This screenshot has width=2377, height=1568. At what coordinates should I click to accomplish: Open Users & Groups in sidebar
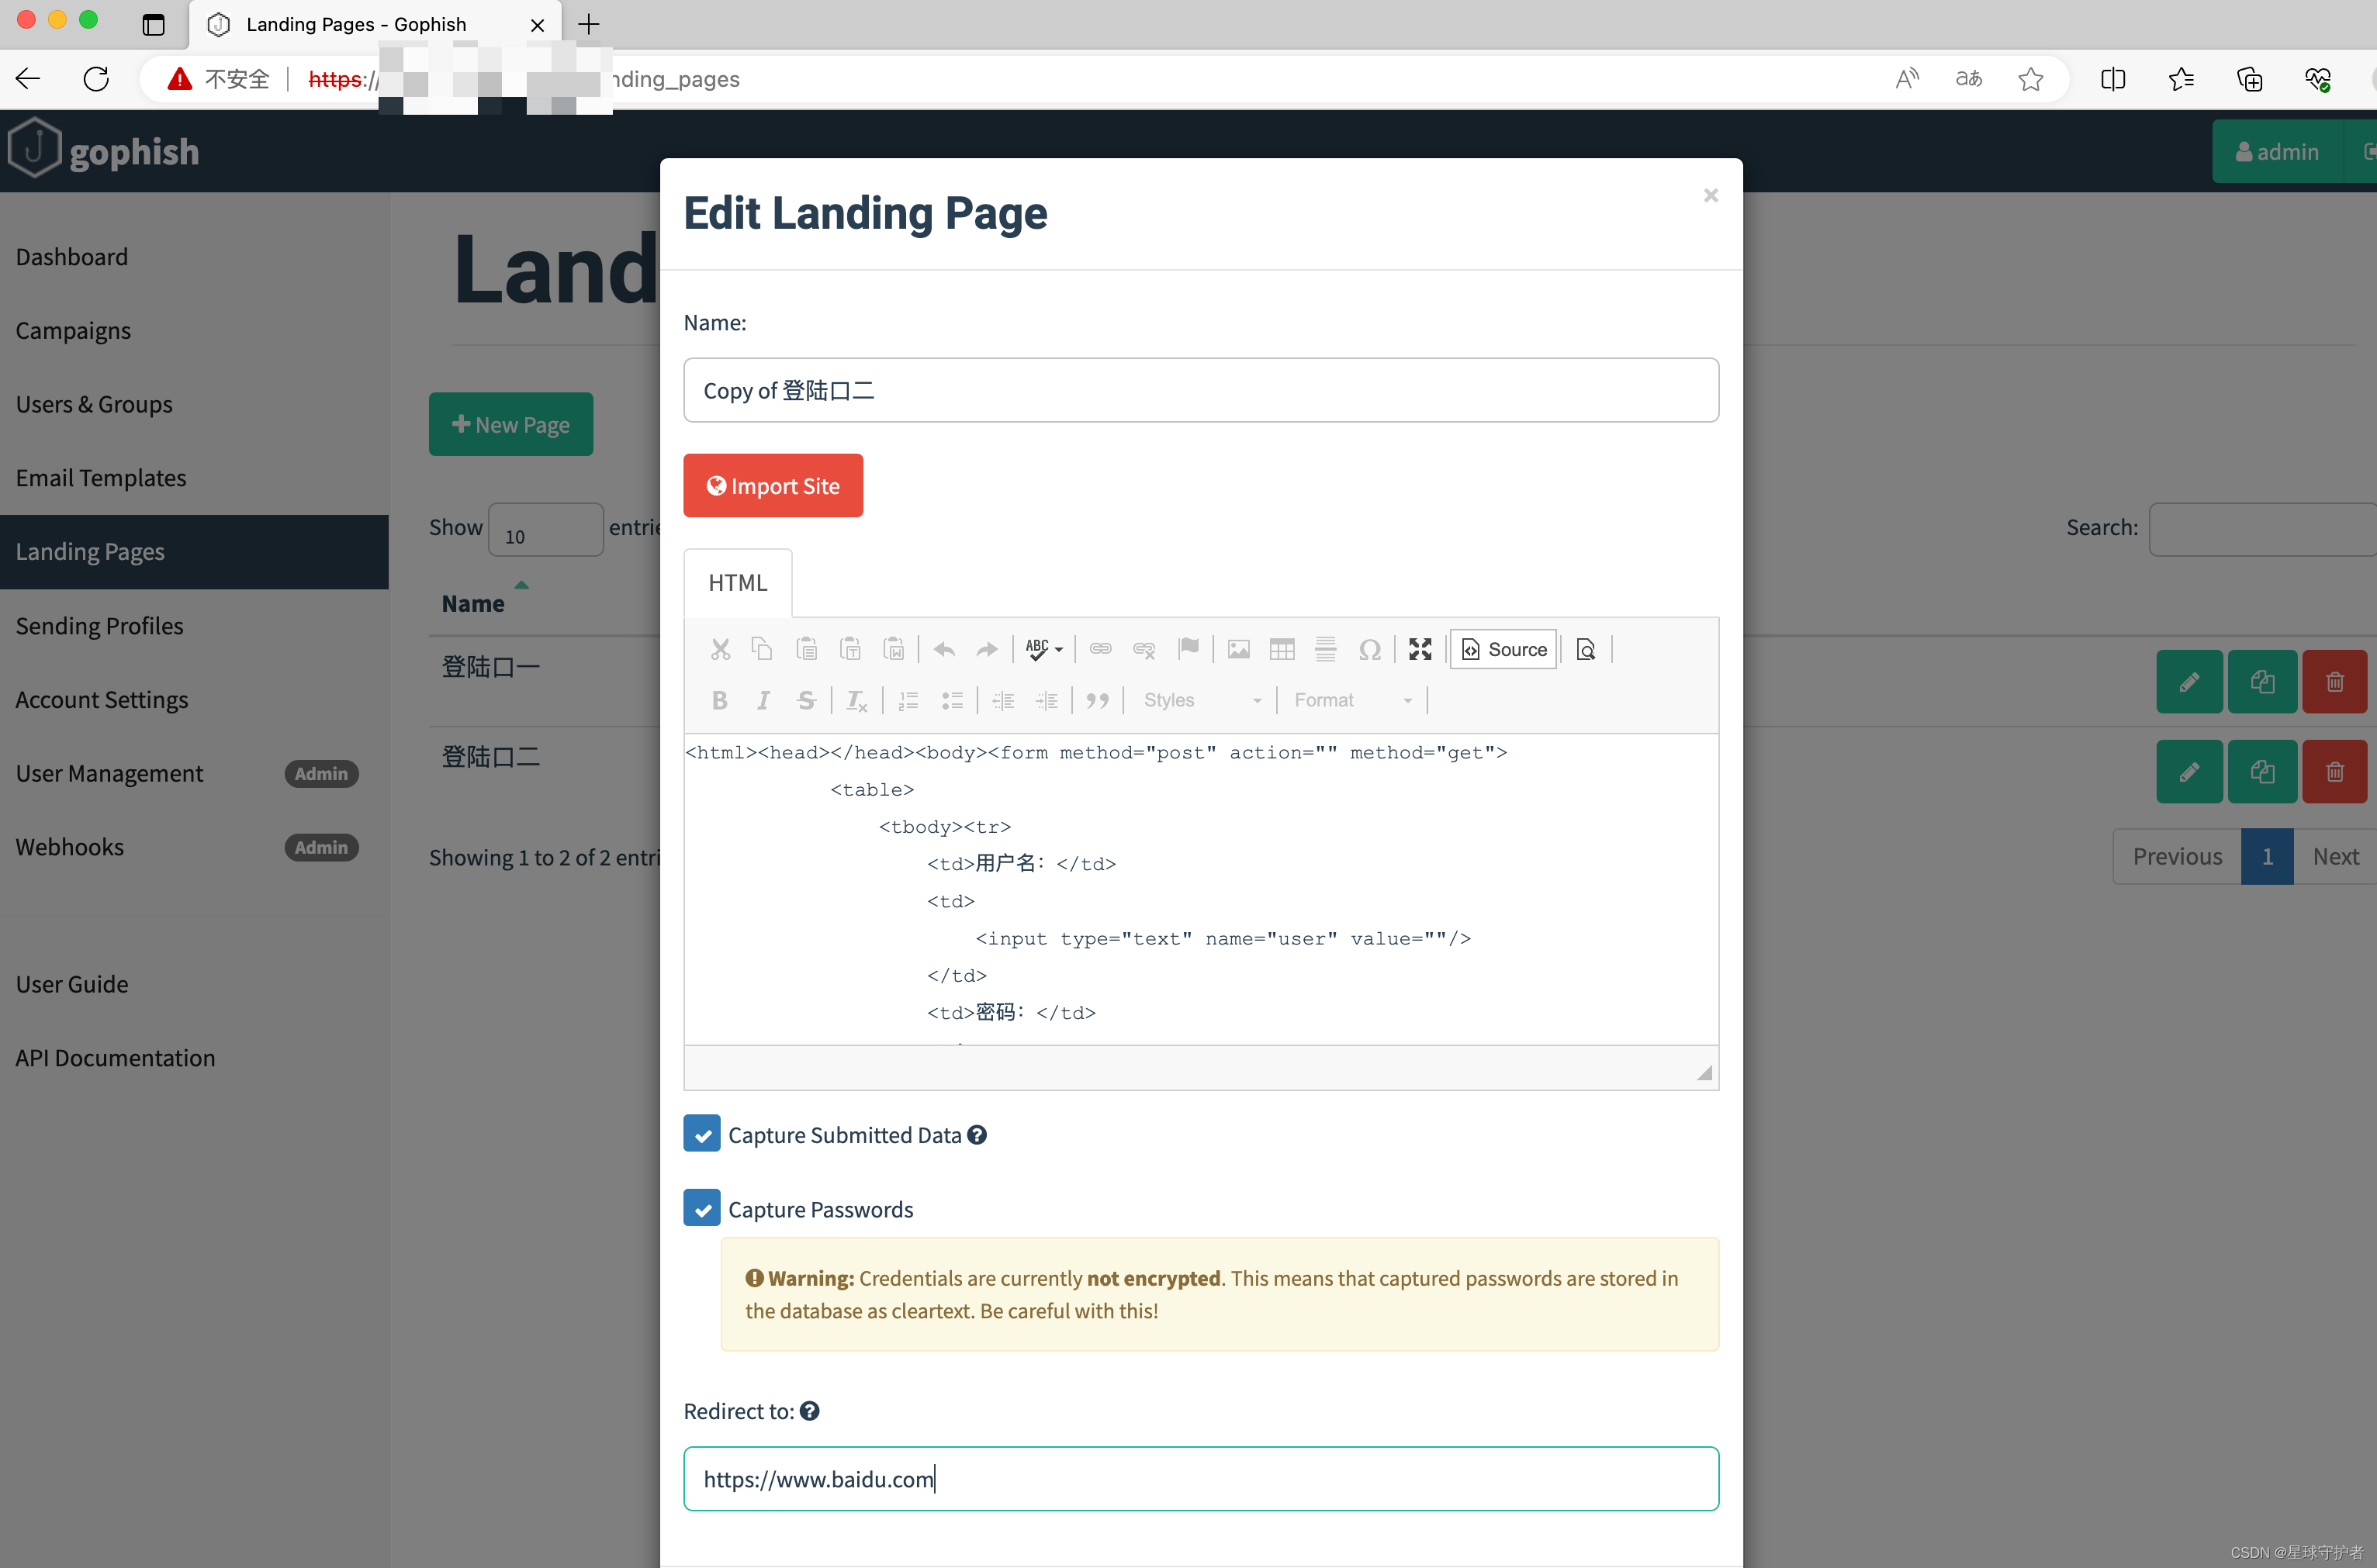coord(94,404)
